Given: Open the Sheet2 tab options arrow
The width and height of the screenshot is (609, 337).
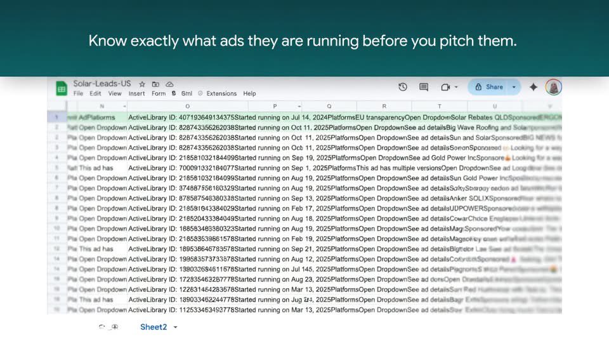Looking at the screenshot, I should tap(175, 327).
